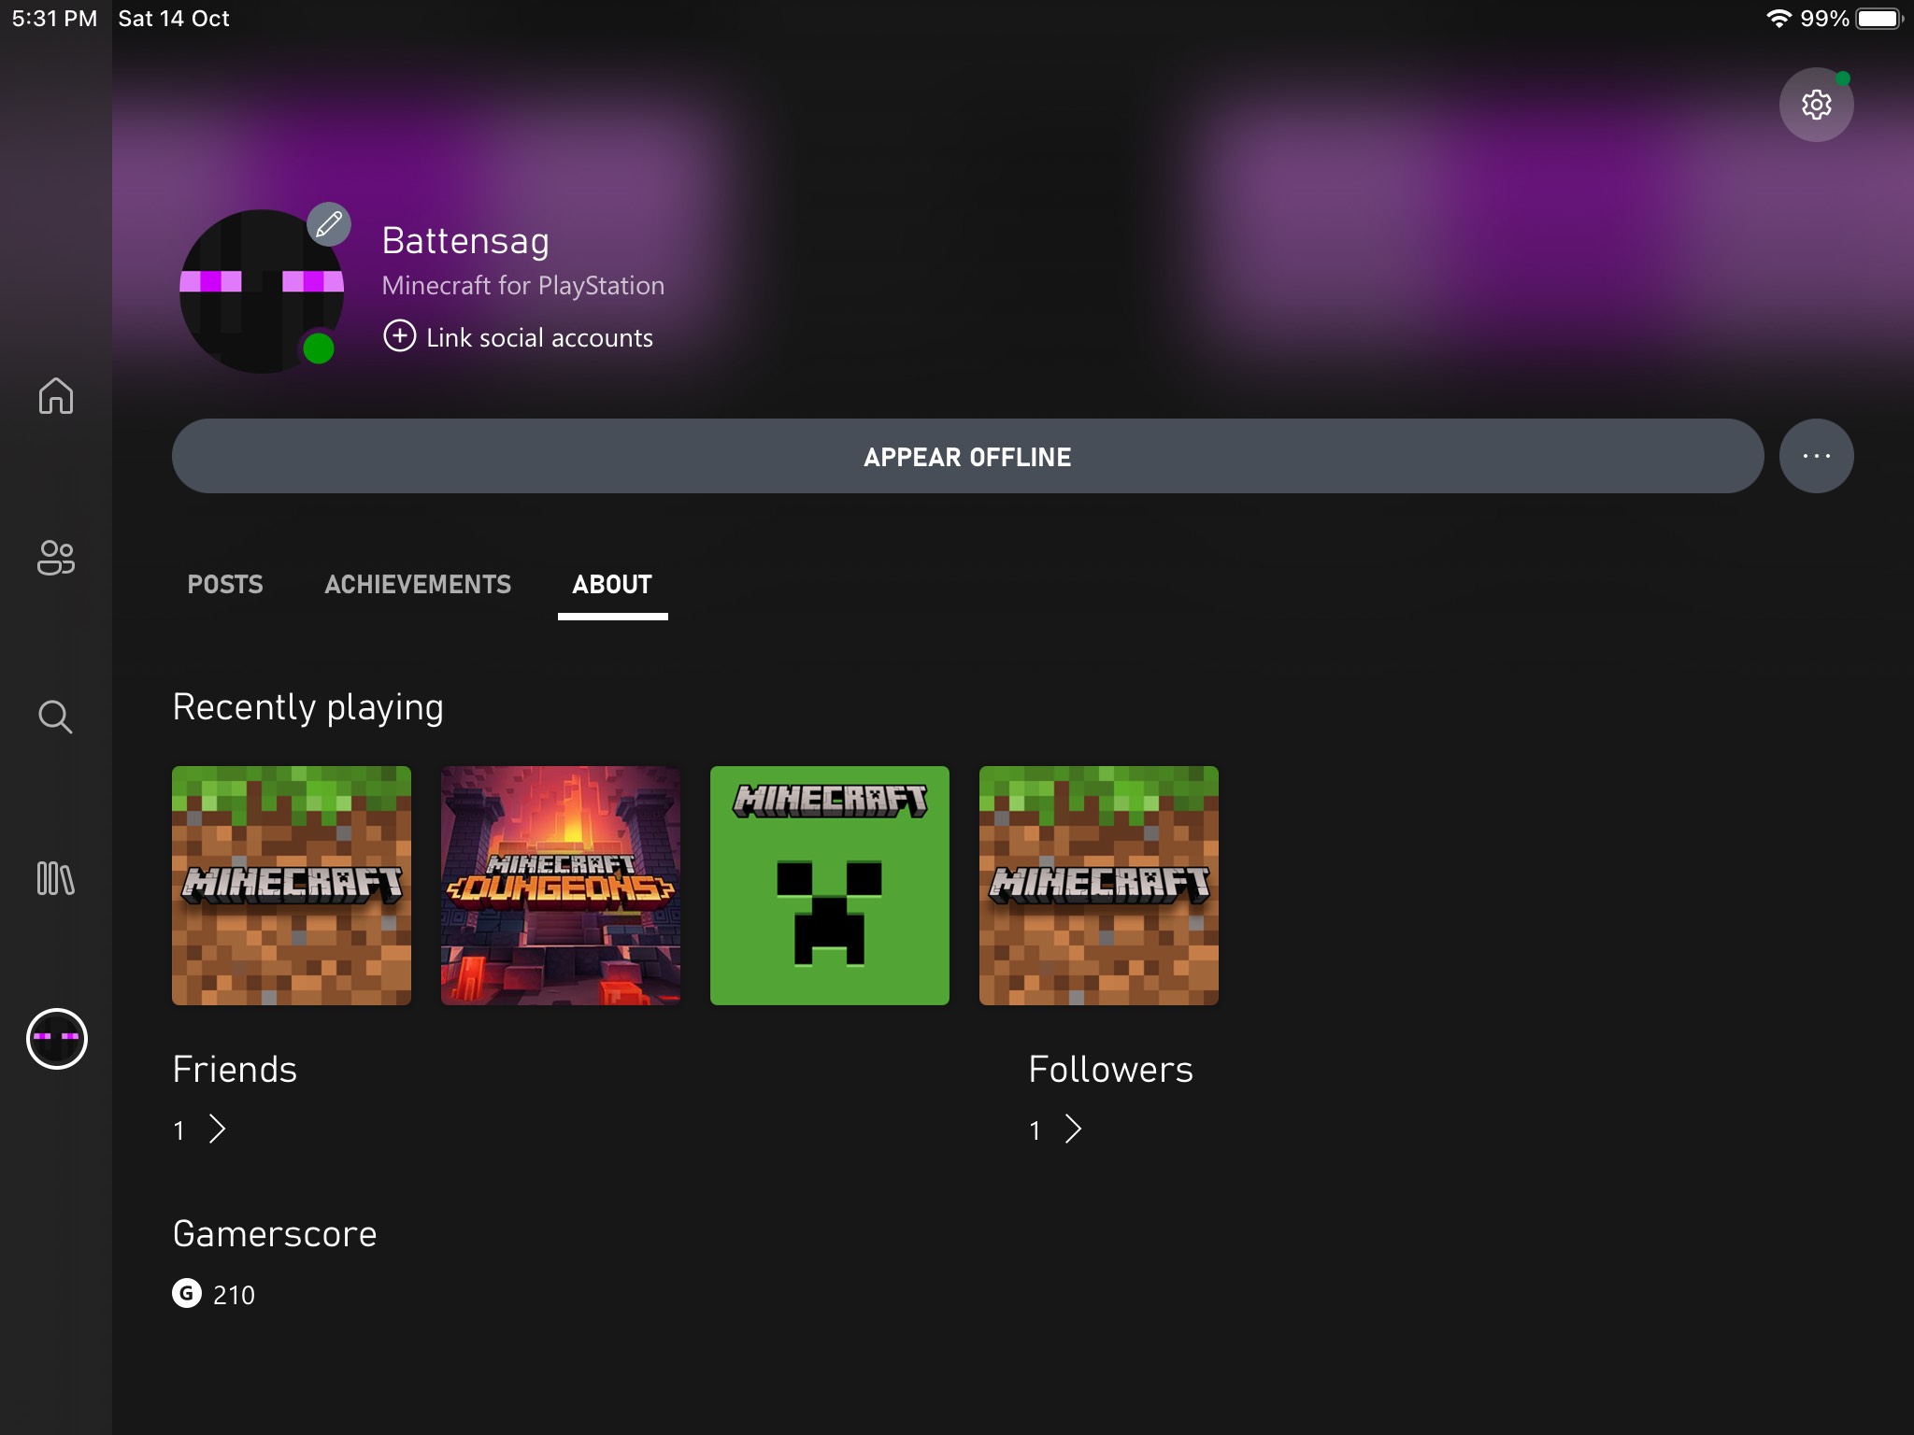Switch to the Posts tab

[225, 585]
